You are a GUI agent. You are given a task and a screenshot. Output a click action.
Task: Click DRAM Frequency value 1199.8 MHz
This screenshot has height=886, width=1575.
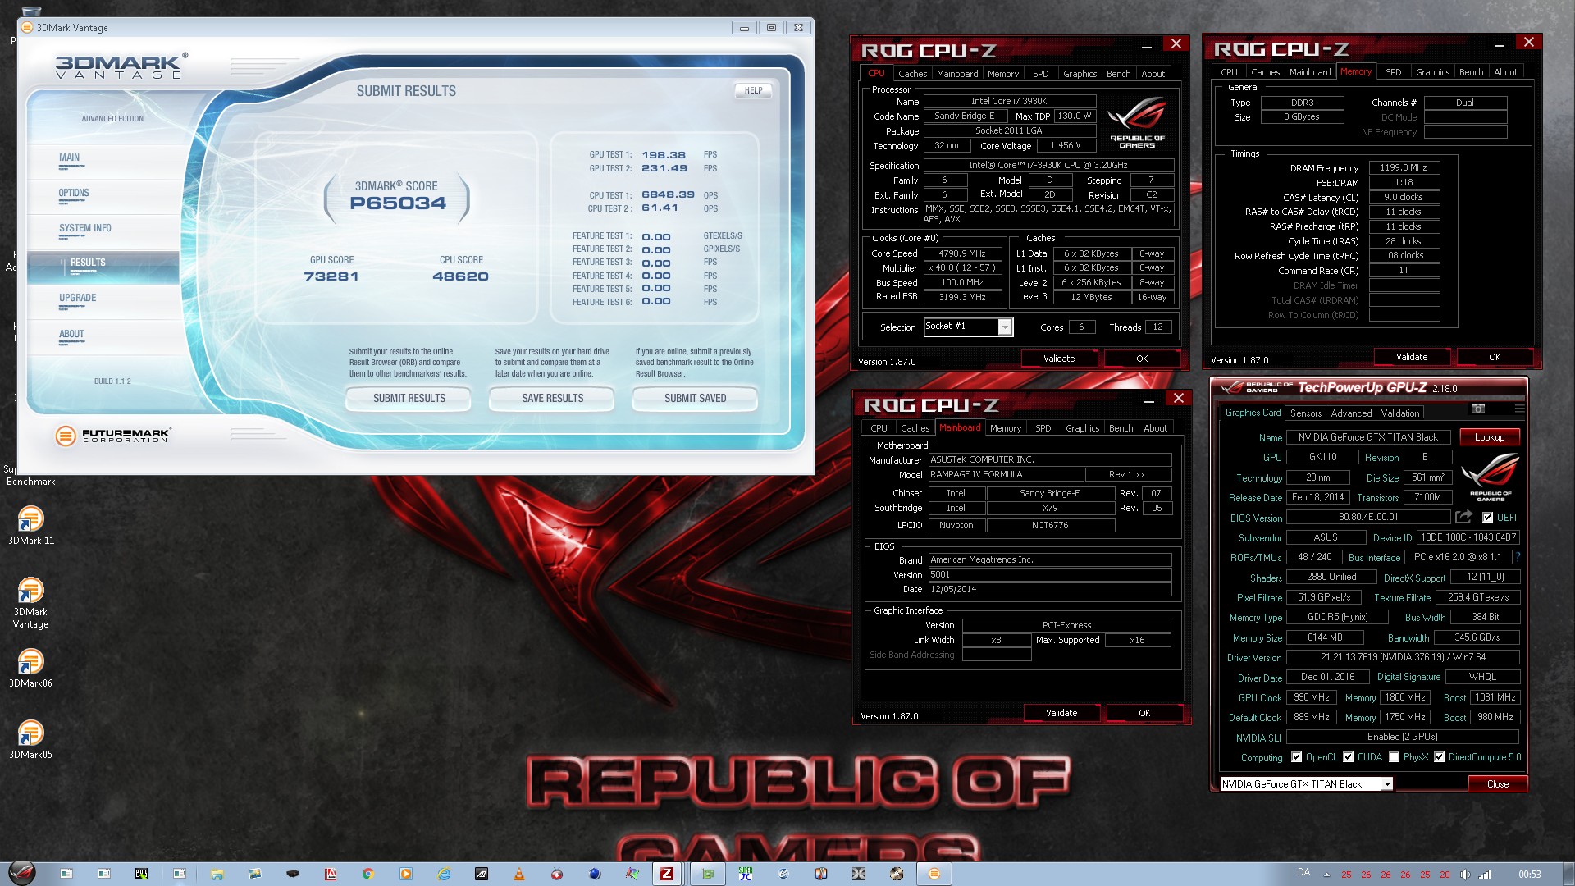pos(1404,167)
